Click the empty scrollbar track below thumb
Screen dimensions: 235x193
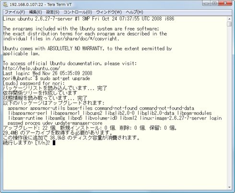229,105
